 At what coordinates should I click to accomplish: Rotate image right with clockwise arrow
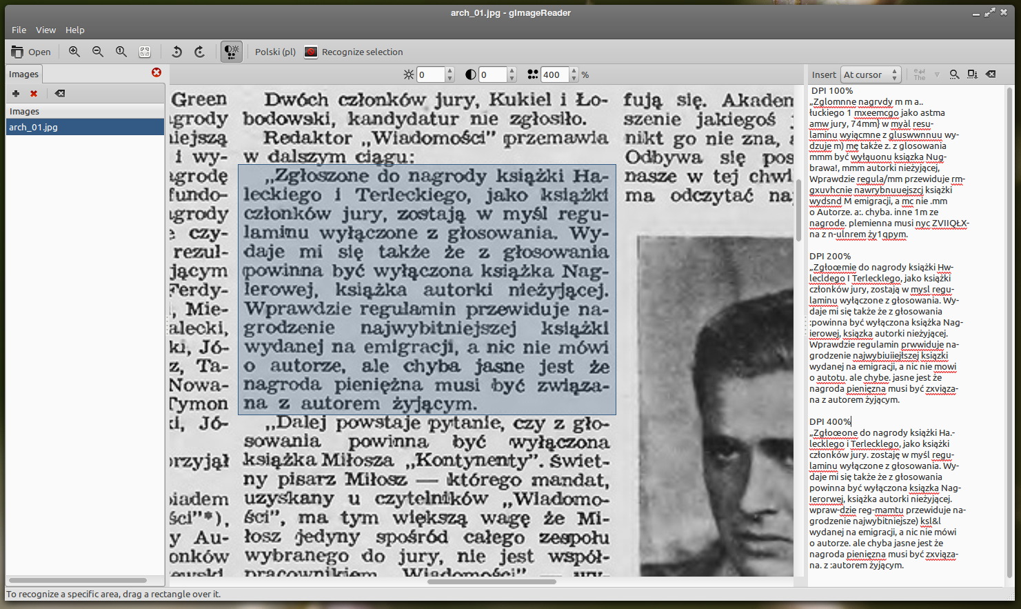[x=200, y=52]
